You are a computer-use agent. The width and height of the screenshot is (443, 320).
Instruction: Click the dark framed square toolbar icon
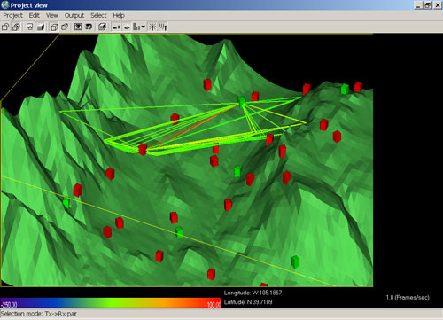click(x=78, y=27)
